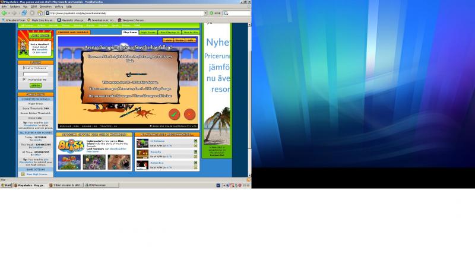475x267 pixels.
Task: Click green Go icon beside address bar
Action: [x=211, y=13]
